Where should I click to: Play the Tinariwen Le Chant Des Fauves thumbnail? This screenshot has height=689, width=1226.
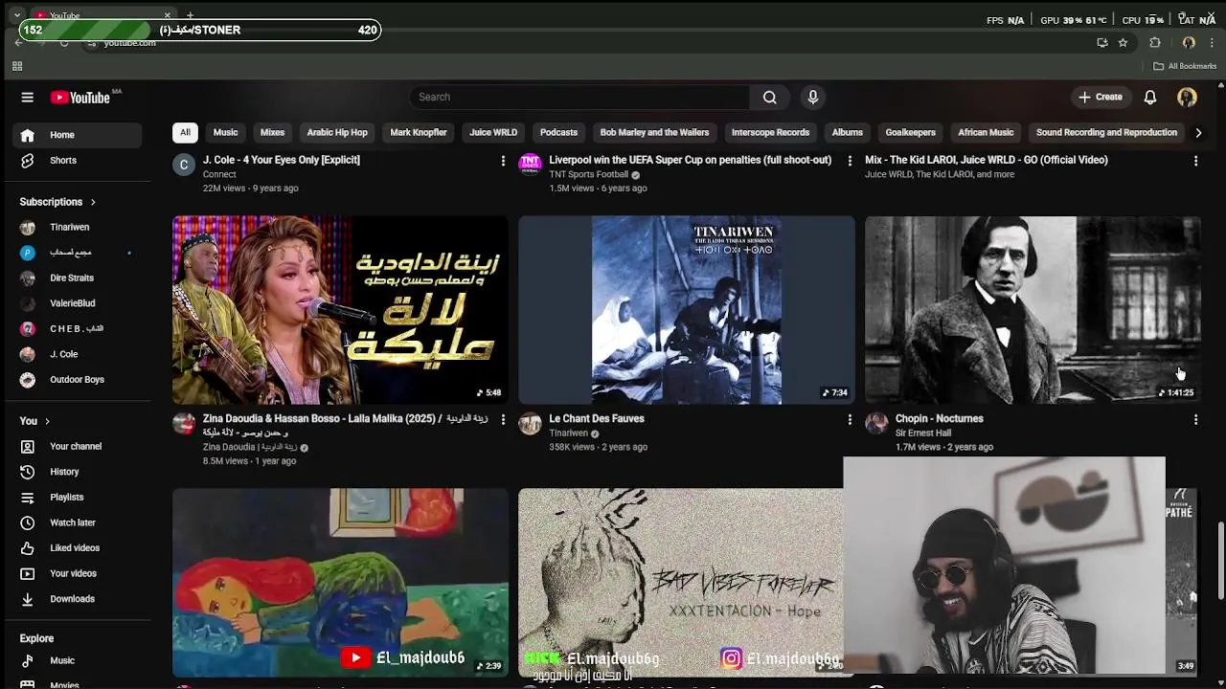tap(686, 310)
